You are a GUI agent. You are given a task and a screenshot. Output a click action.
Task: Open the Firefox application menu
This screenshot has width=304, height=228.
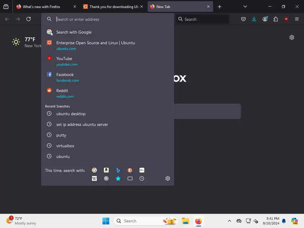pos(297,19)
